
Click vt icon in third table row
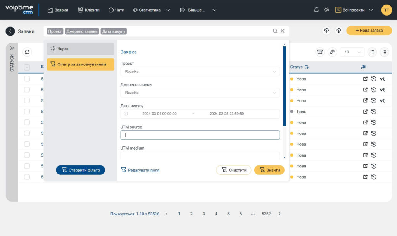pyautogui.click(x=382, y=100)
